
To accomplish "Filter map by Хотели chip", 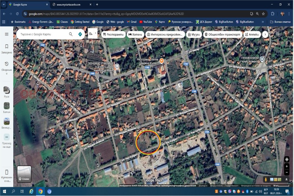I will click(x=135, y=34).
